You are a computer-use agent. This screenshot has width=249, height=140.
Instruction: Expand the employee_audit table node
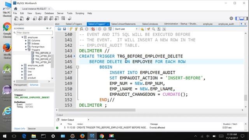tap(22, 65)
